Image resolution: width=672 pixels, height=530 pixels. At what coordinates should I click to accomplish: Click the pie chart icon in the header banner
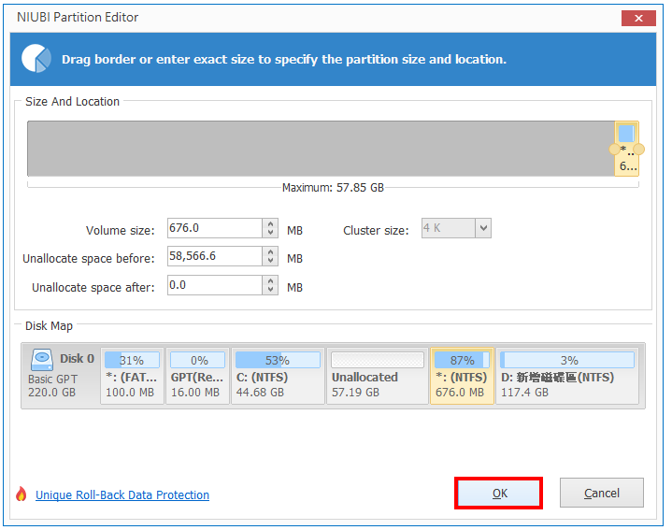pyautogui.click(x=36, y=58)
